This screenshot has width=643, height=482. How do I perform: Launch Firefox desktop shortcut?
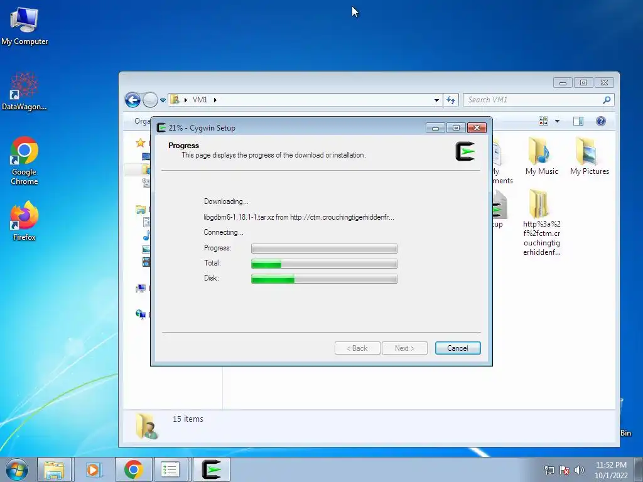(24, 220)
